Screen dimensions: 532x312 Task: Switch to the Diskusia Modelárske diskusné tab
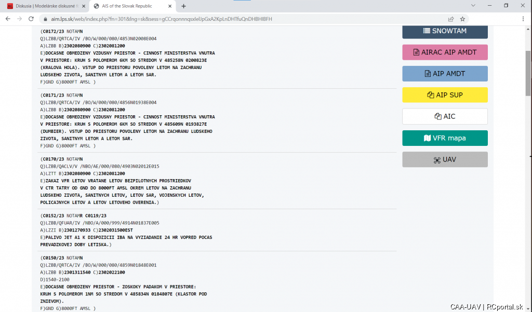(x=47, y=6)
